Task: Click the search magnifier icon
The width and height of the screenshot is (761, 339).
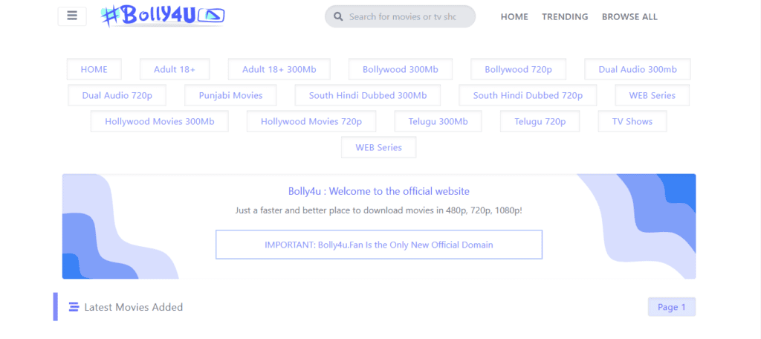Action: pyautogui.click(x=339, y=17)
